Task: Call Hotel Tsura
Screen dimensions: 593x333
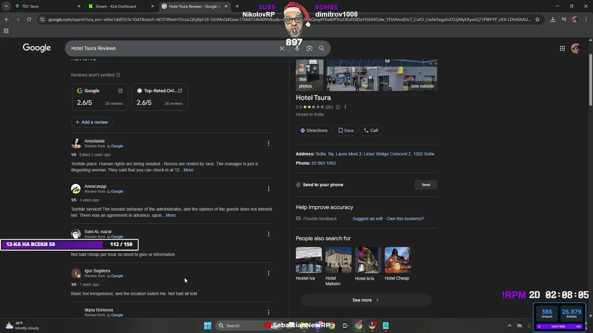Action: click(371, 130)
